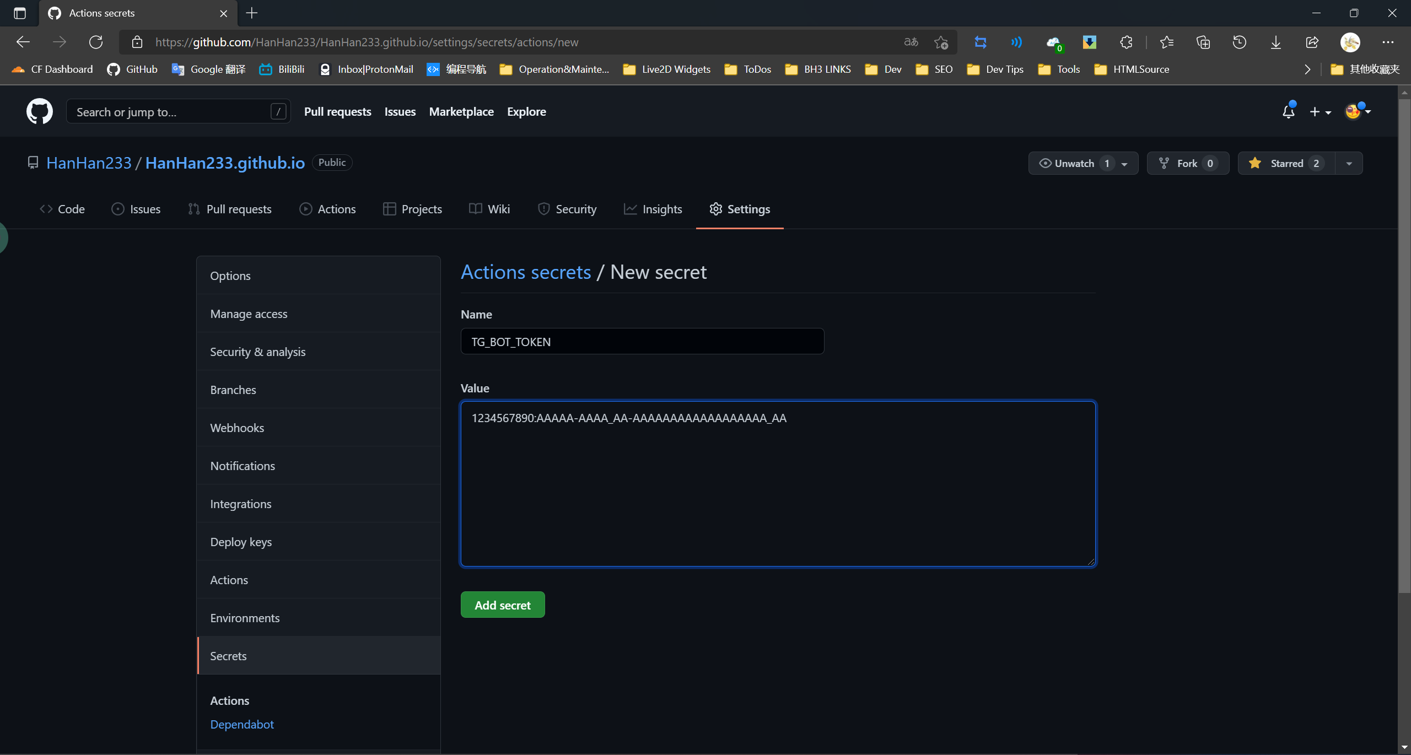This screenshot has height=755, width=1411.
Task: Expand the Unwatch dropdown arrow
Action: tap(1124, 163)
